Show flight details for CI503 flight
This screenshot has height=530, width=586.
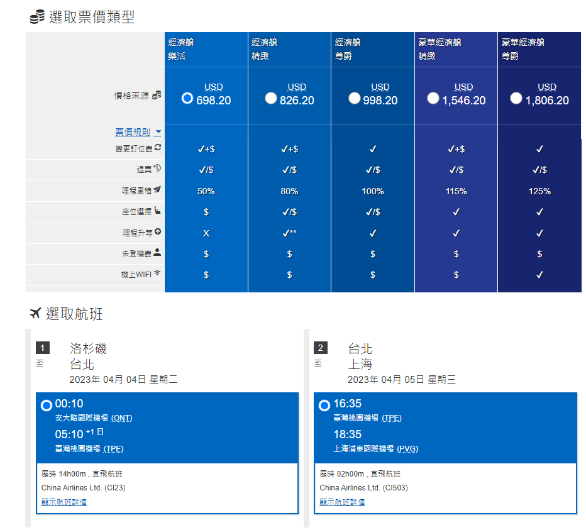click(342, 502)
